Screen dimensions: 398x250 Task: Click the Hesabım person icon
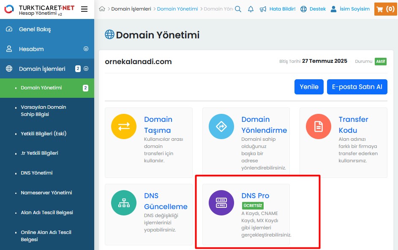click(9, 49)
